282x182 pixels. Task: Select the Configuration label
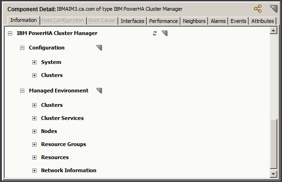pos(47,48)
